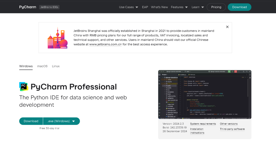
Task: Close the JetBrains Shanghai banner
Action: tap(227, 27)
